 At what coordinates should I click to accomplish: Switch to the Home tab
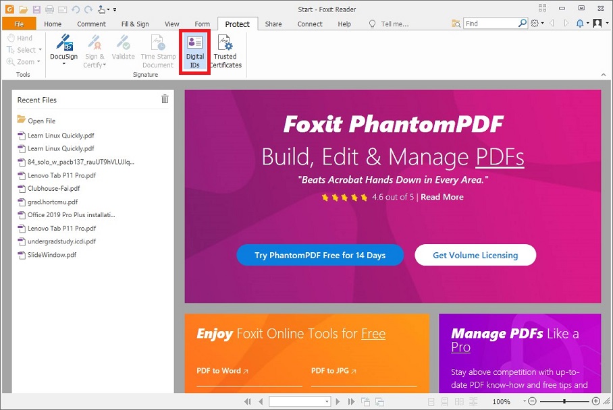pos(53,24)
